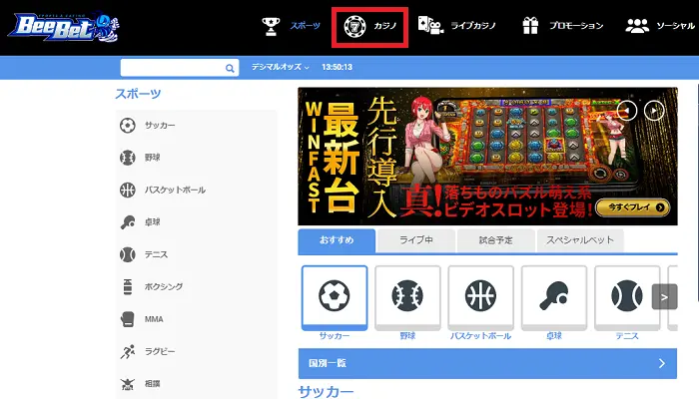Open the ソーシャル header menu
Screen dimensions: 699x399
coord(675,26)
